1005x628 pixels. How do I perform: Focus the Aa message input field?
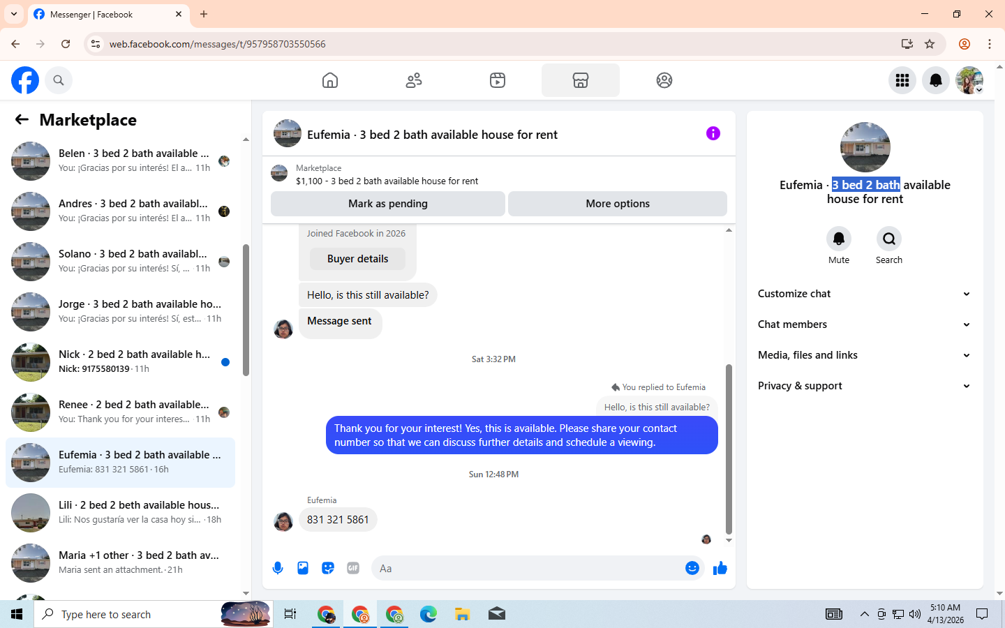(x=528, y=568)
